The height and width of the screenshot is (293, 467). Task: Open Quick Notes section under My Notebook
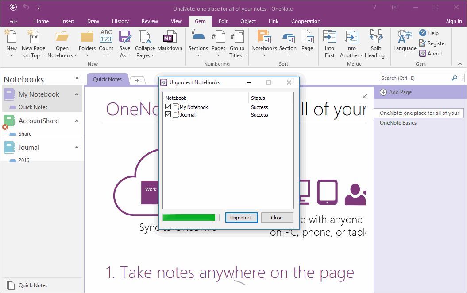(33, 107)
